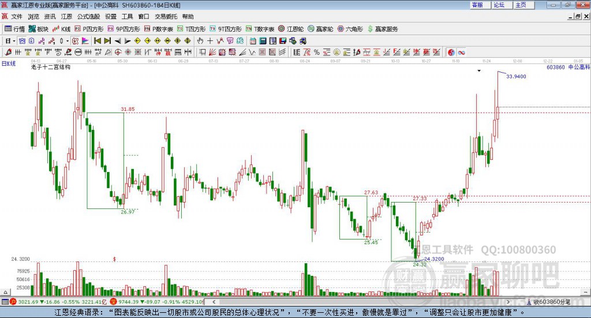Open the 9P四方形 tool

tap(124, 29)
